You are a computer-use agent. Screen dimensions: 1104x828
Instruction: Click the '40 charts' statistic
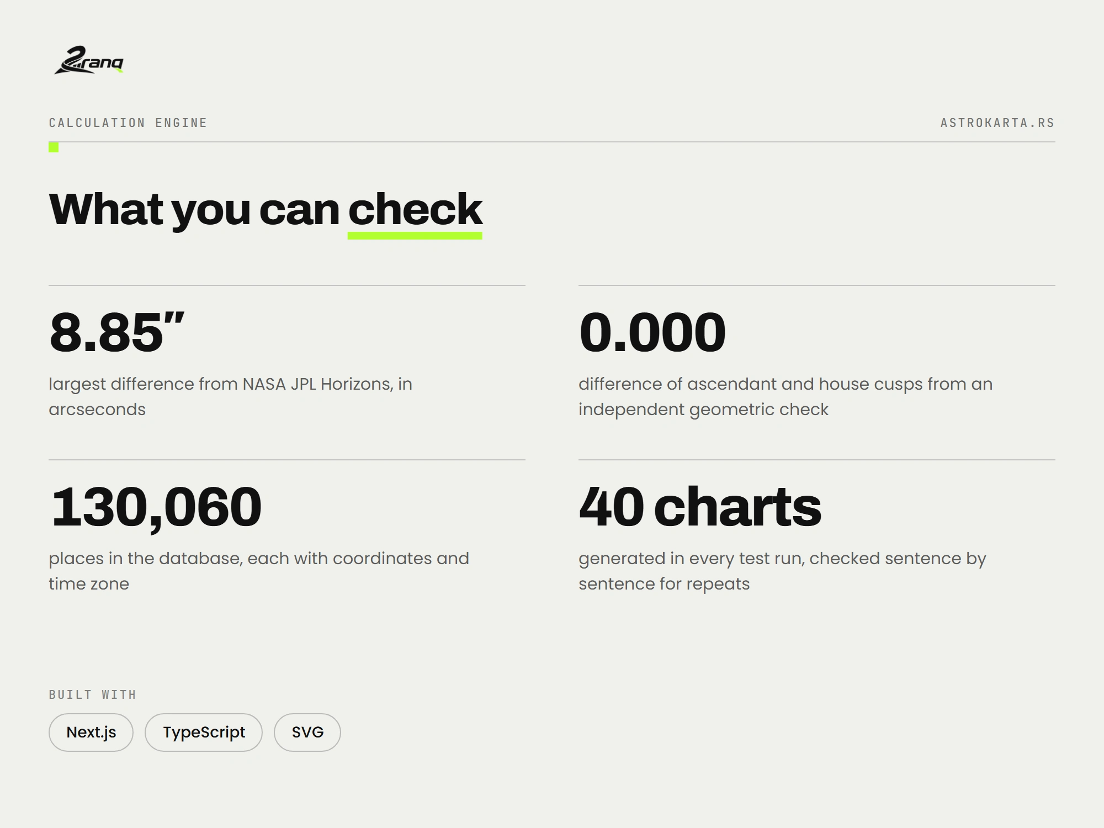pyautogui.click(x=700, y=506)
